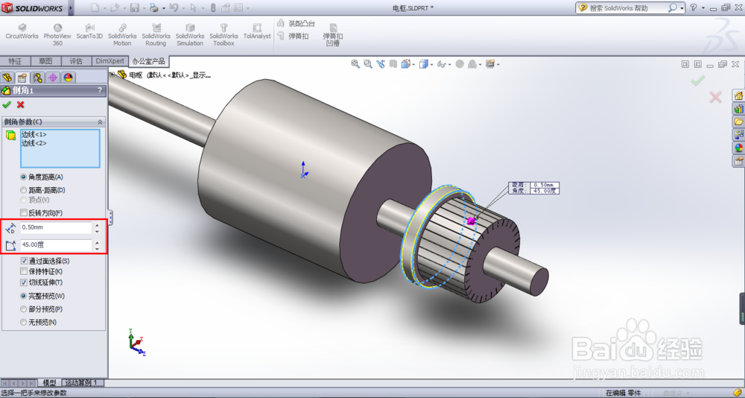
Task: Open the ScanTo3D tool
Action: pyautogui.click(x=89, y=31)
